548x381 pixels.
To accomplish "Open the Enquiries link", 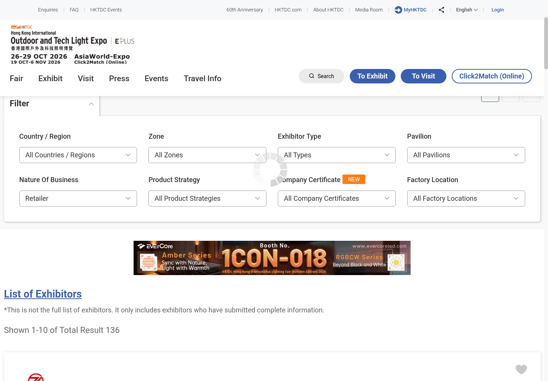I will pos(48,10).
